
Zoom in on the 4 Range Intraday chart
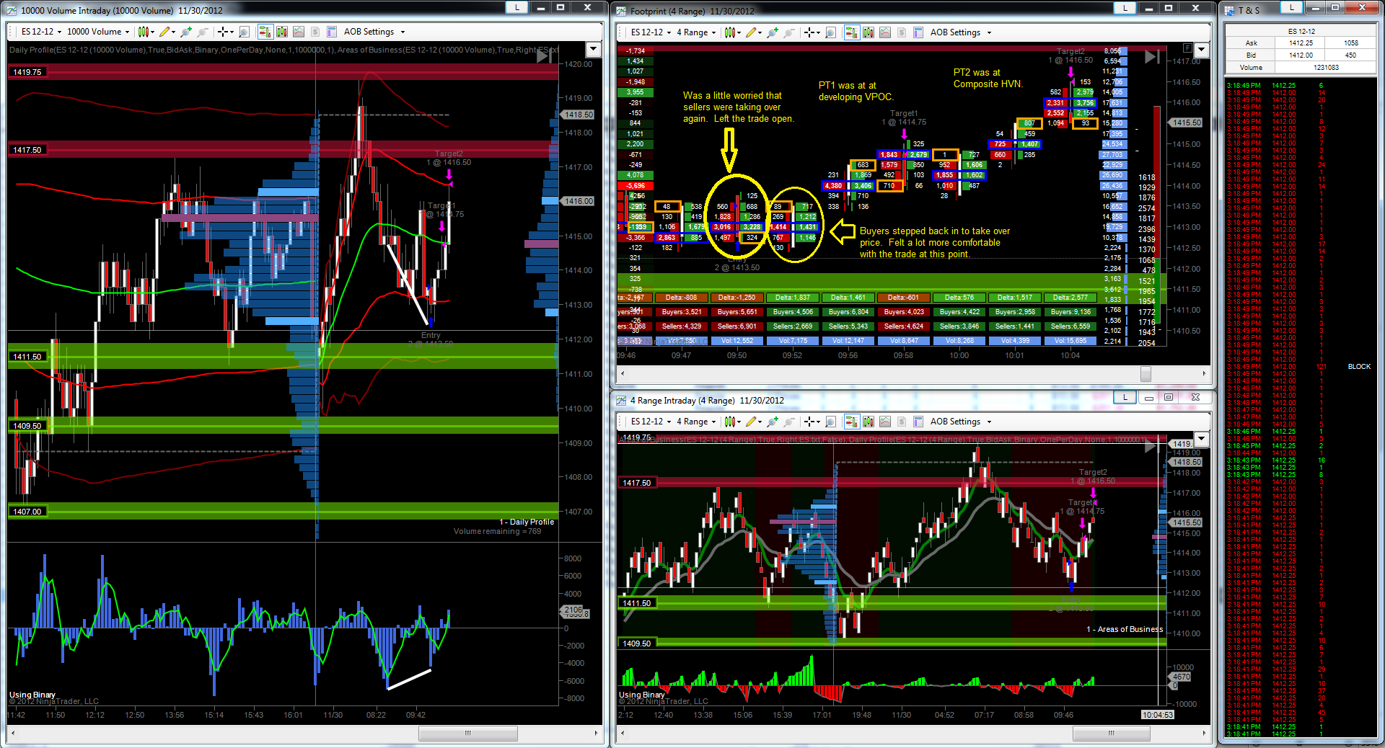(x=773, y=422)
